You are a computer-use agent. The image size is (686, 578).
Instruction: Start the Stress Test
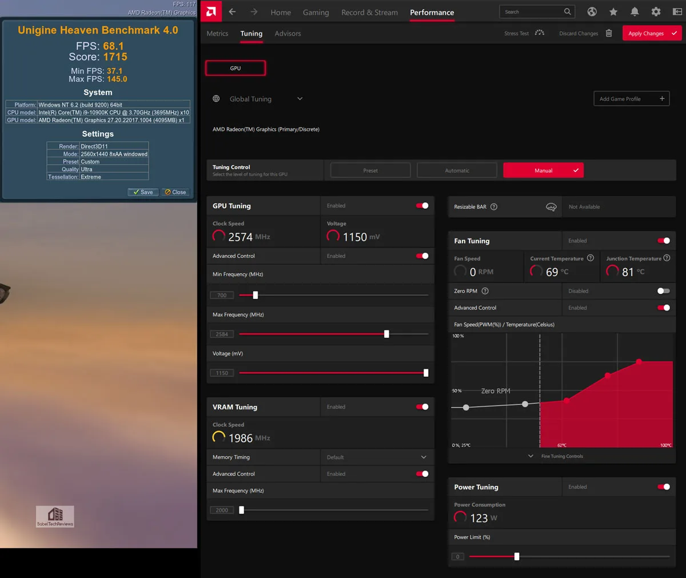pyautogui.click(x=517, y=34)
